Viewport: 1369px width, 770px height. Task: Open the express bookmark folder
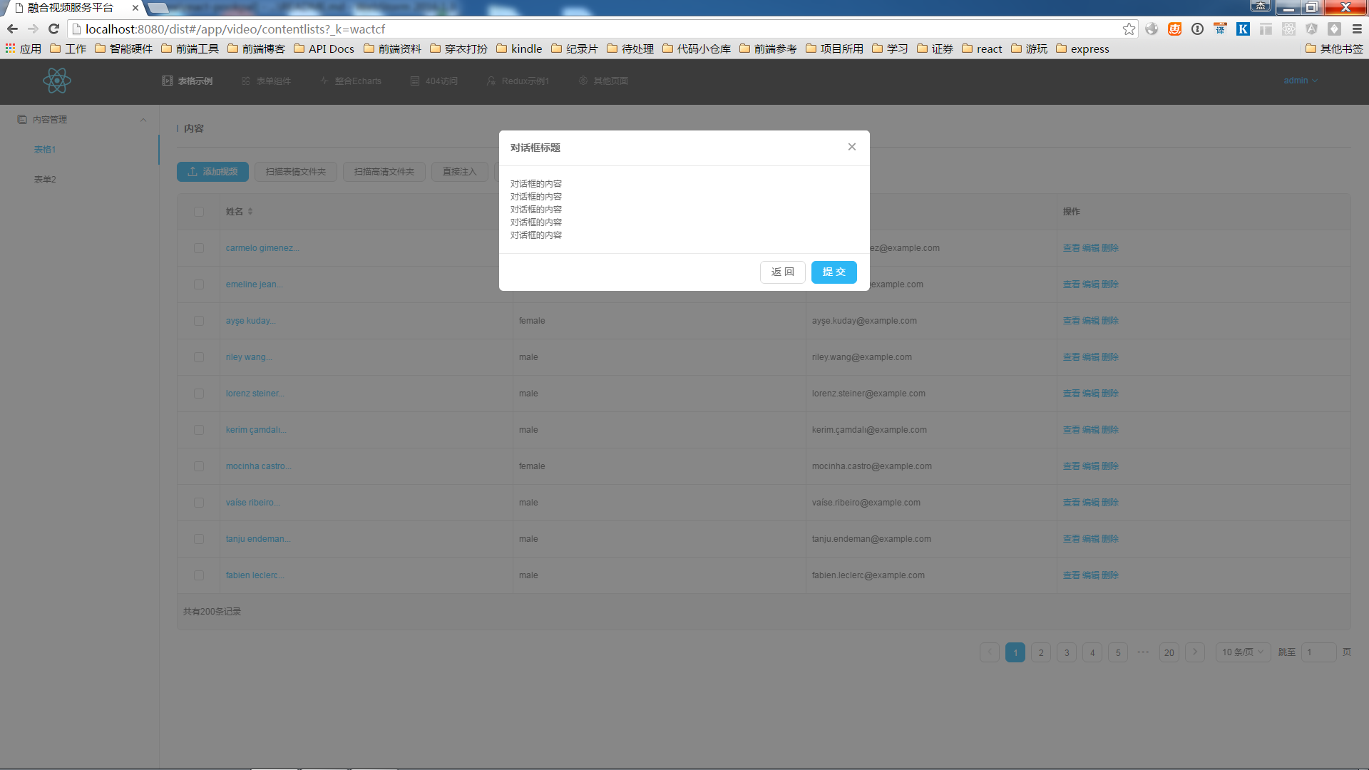1082,48
